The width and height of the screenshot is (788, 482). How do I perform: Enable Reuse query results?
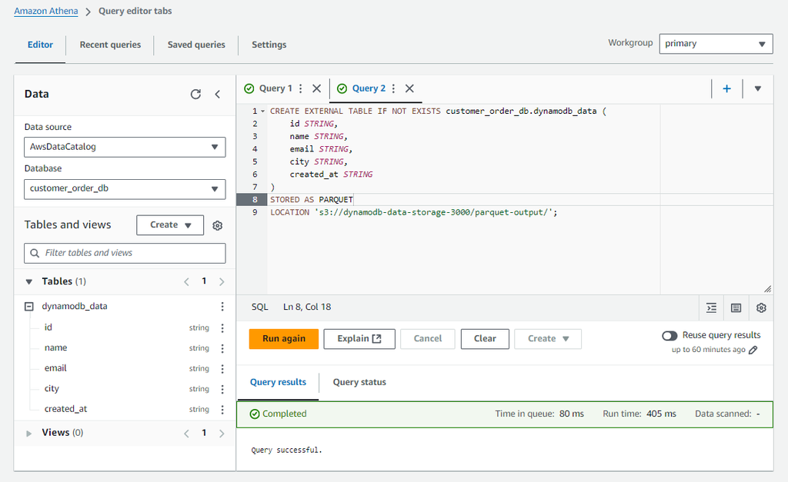tap(669, 334)
